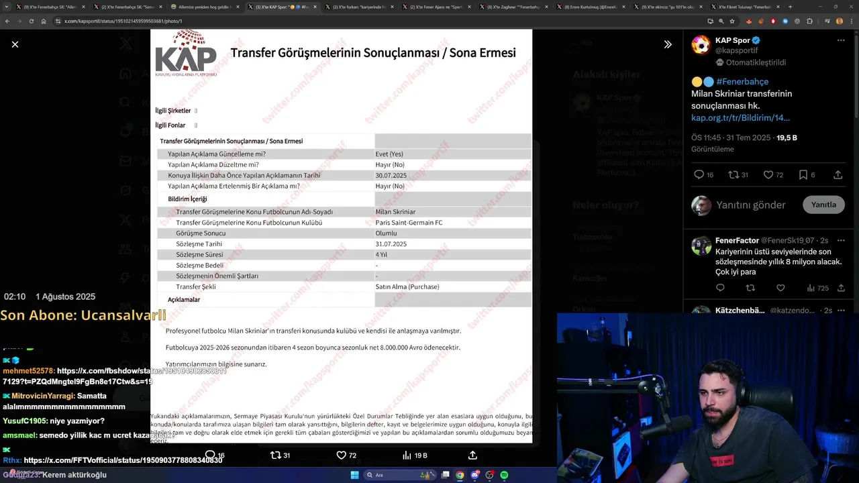Open the FenerFactor reply's three-dot menu

pyautogui.click(x=841, y=240)
